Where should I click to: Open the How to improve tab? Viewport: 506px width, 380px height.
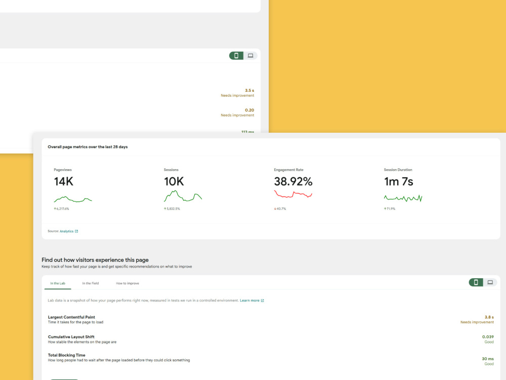128,283
